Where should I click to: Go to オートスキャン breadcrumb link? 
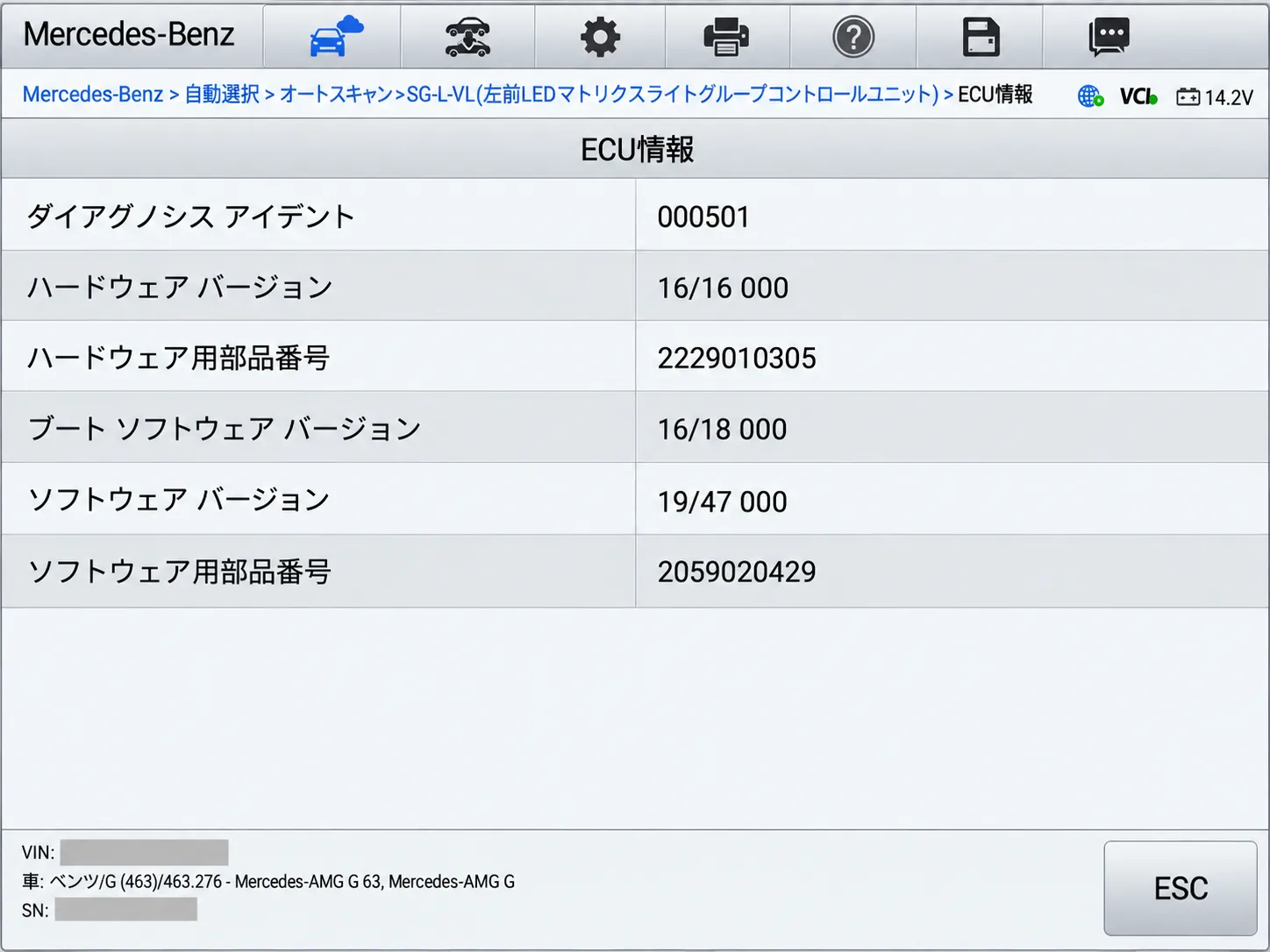click(336, 95)
